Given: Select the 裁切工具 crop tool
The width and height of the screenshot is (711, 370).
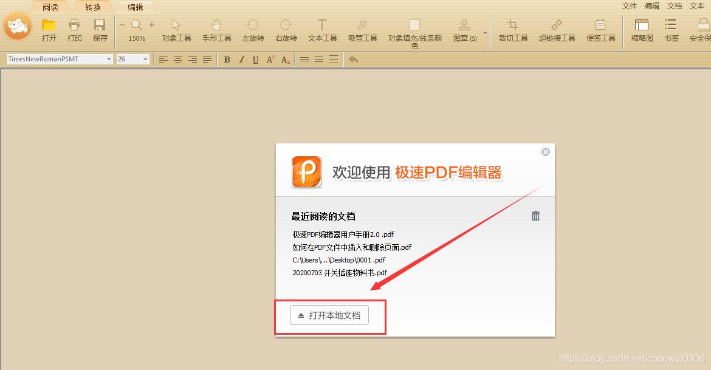Looking at the screenshot, I should (513, 30).
